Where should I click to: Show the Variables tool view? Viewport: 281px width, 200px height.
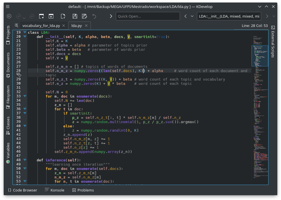[8, 149]
